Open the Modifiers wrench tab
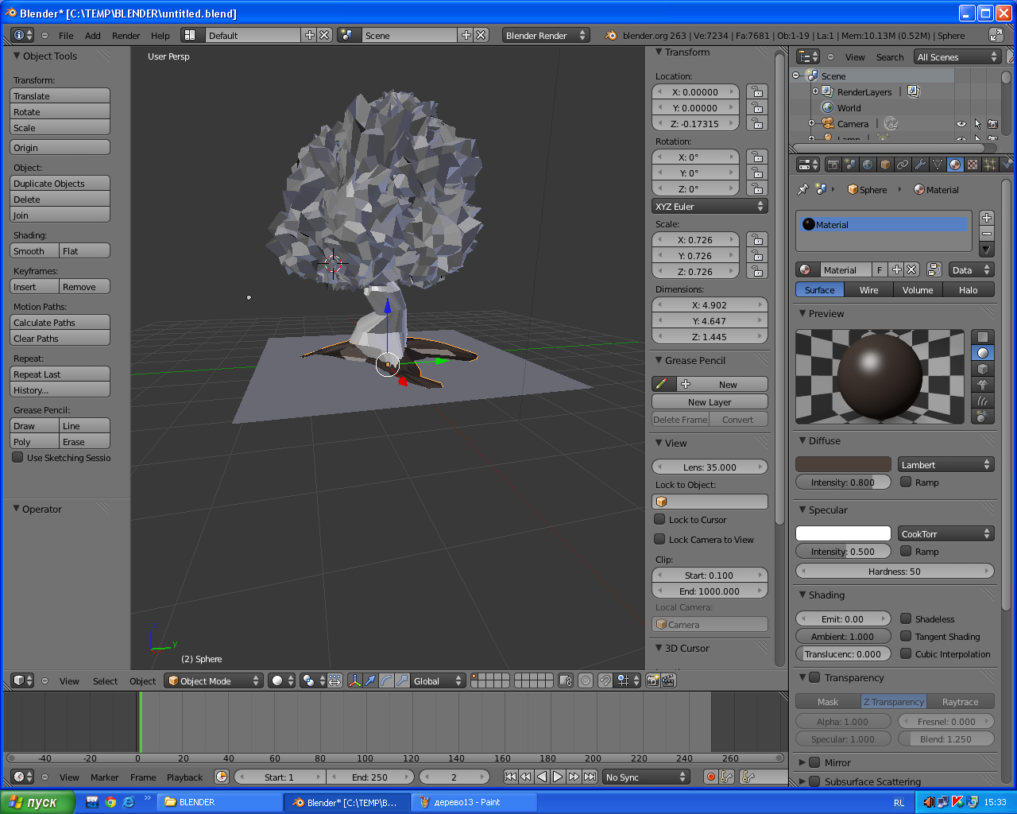 (920, 165)
